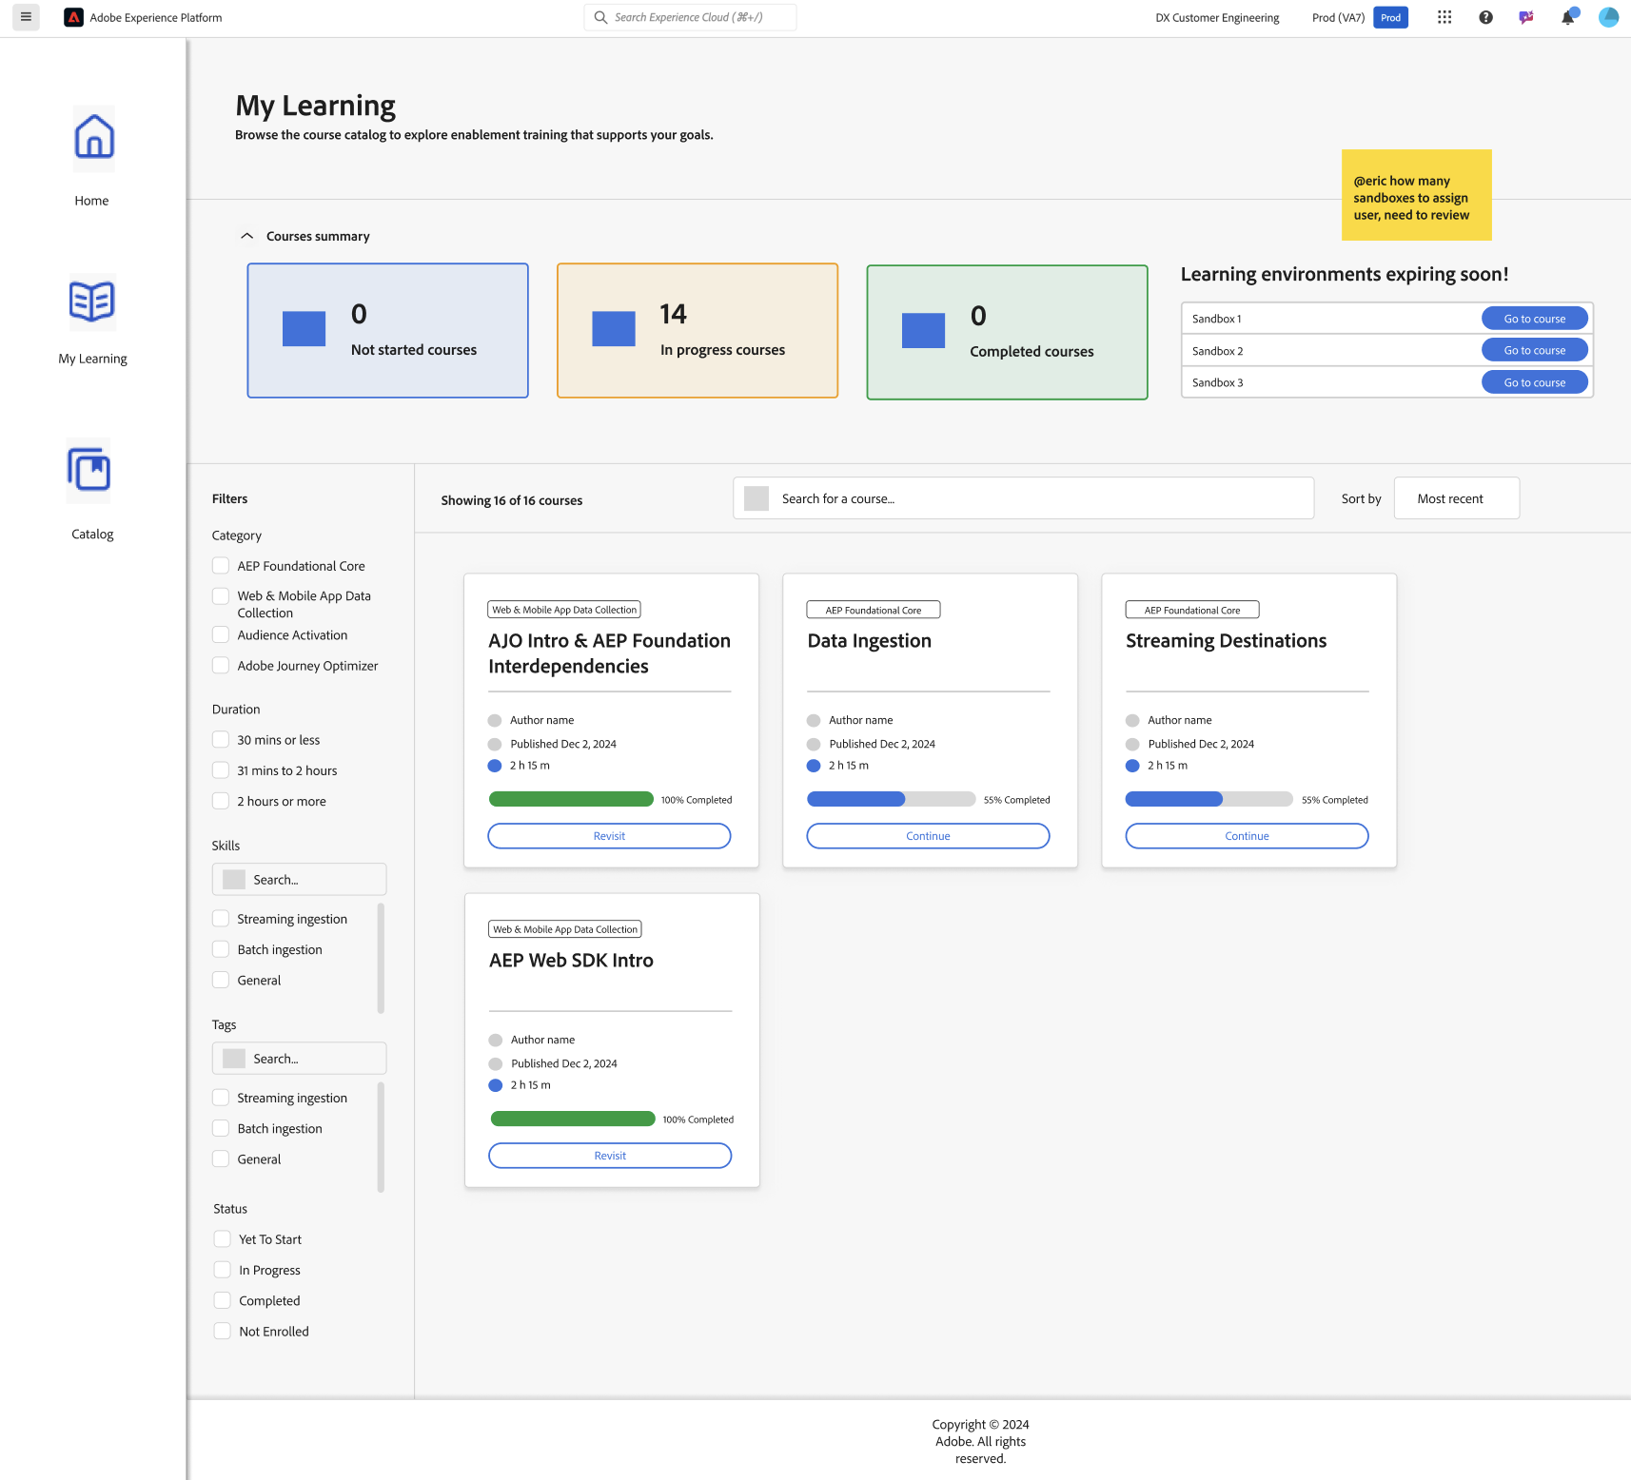Viewport: 1631px width, 1480px height.
Task: Revisit AJO Intro & AEP Foundation Interdependencies
Action: click(x=609, y=836)
